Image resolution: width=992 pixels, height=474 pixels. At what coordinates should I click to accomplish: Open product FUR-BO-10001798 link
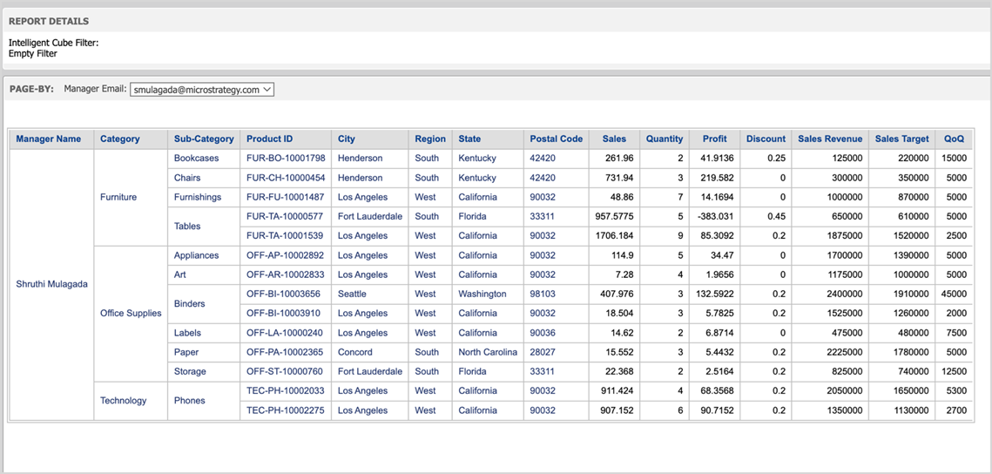pyautogui.click(x=286, y=159)
